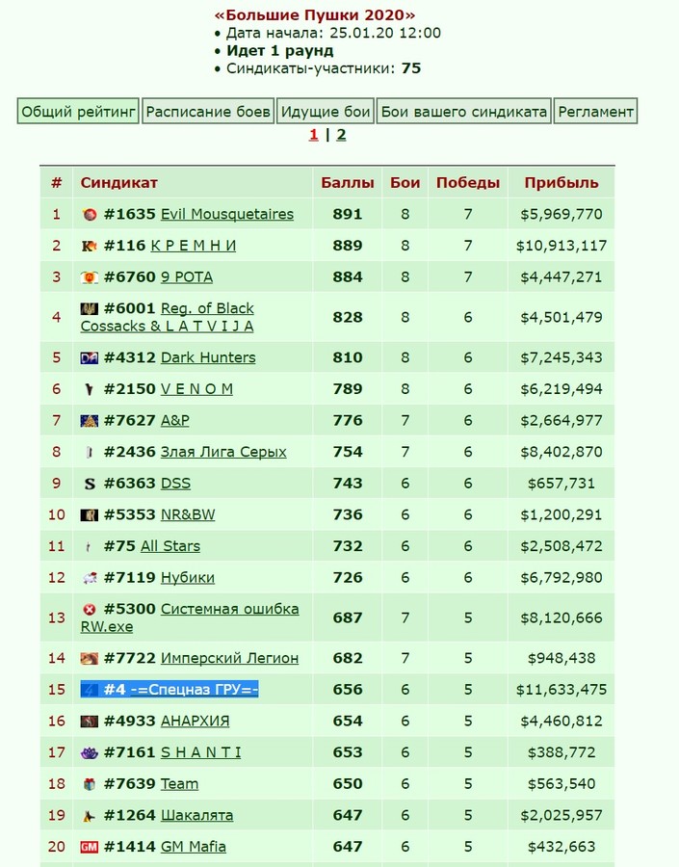
Task: Click the A&P syndicate emblem icon
Action: point(89,421)
